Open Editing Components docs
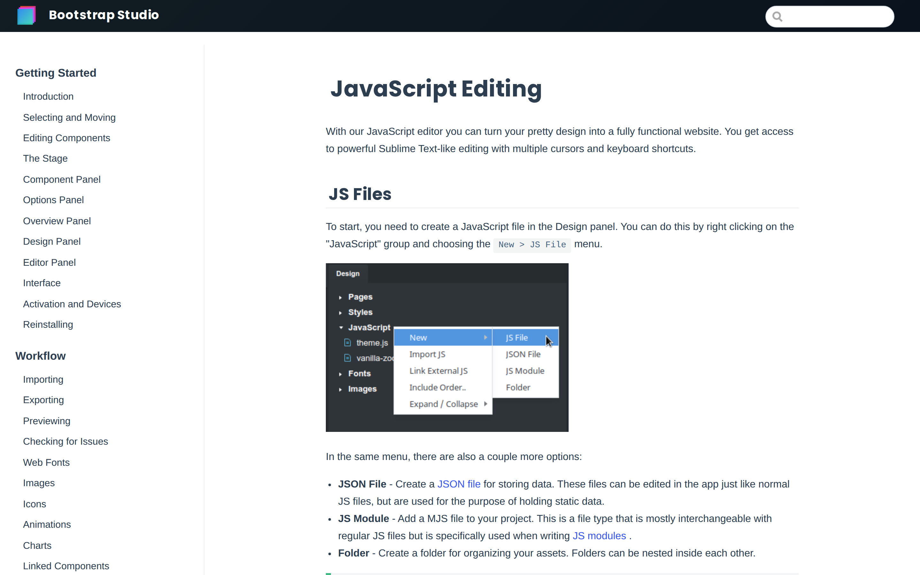 [x=66, y=138]
